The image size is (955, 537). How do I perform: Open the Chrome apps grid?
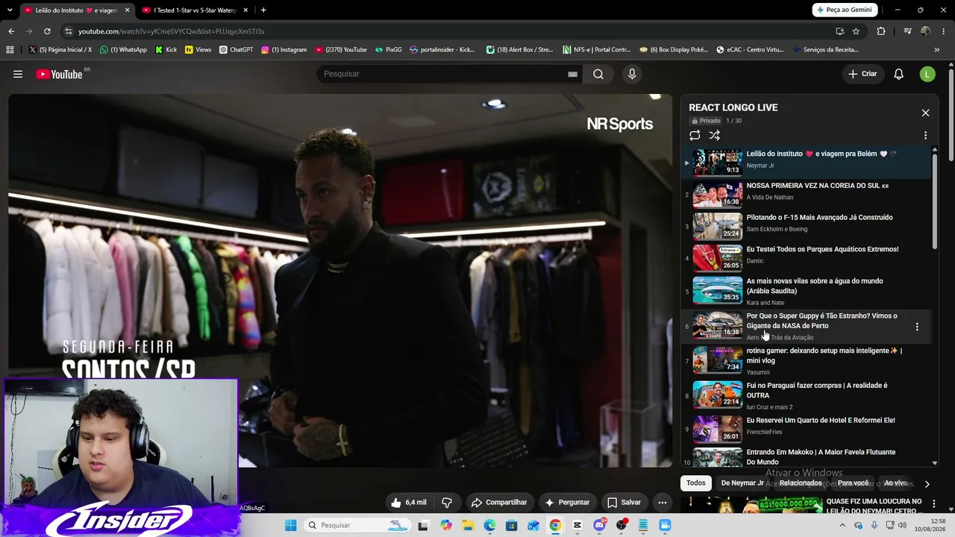pyautogui.click(x=10, y=50)
